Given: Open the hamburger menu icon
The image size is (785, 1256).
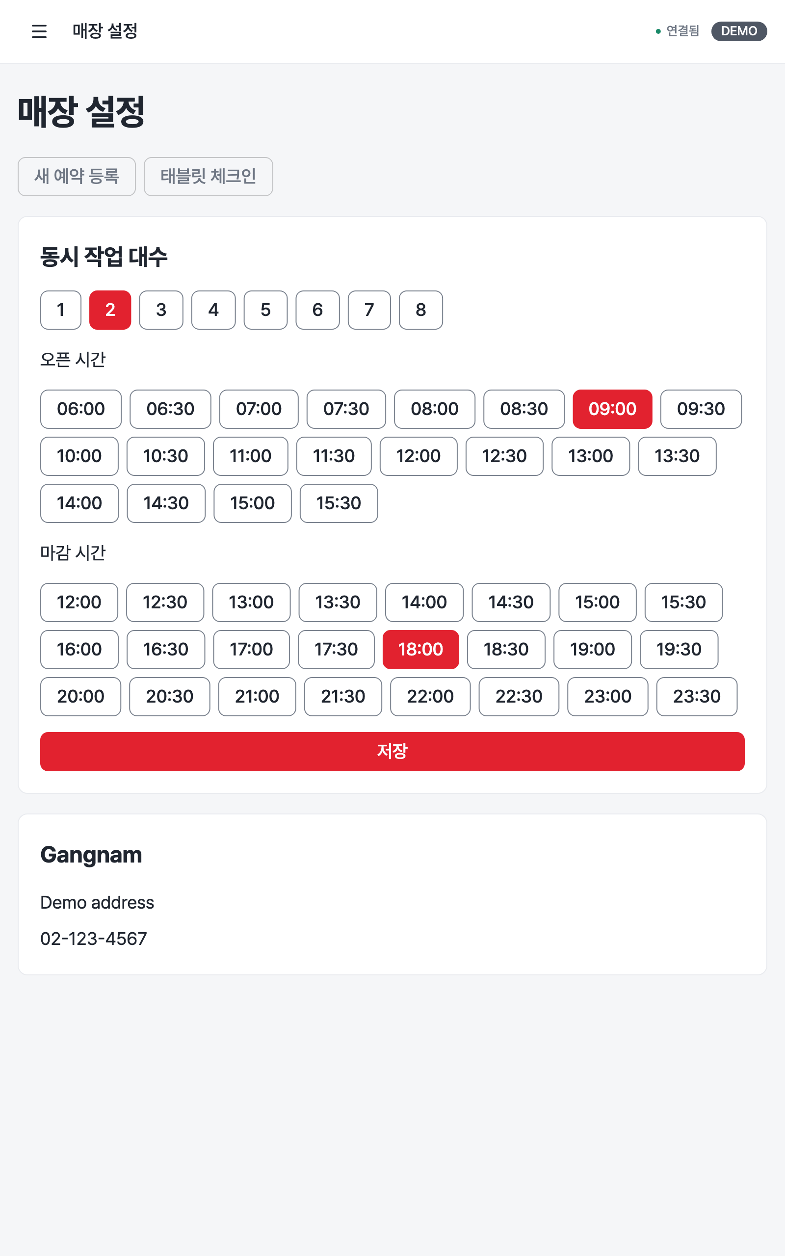Looking at the screenshot, I should click(x=39, y=31).
